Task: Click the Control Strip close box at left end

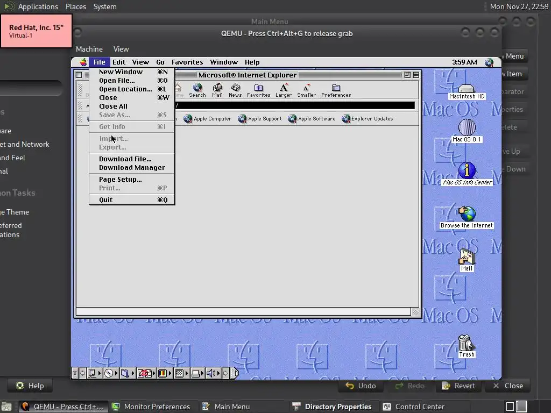Action: click(x=74, y=373)
